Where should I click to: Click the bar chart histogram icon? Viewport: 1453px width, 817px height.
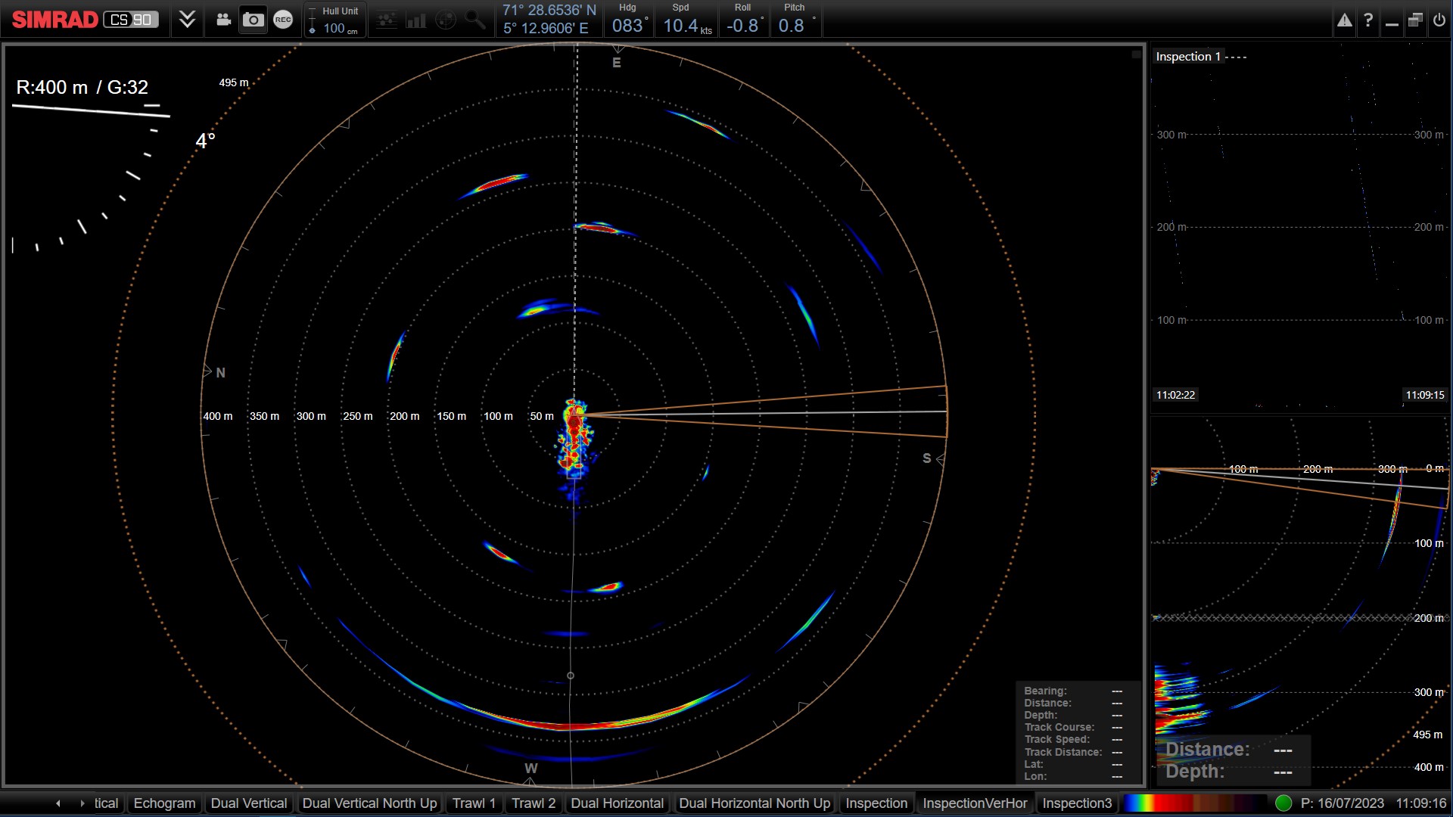[x=415, y=20]
